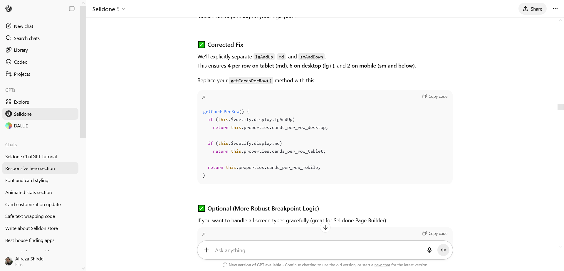Open the Font and card styling chat

click(x=40, y=180)
